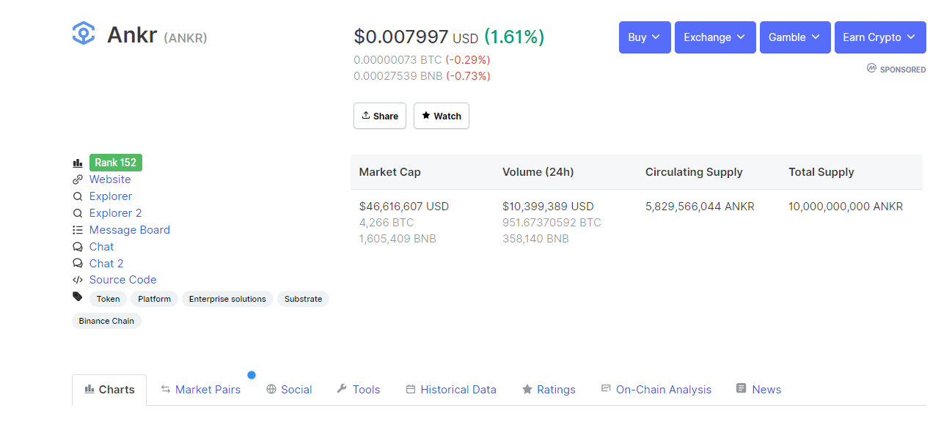The height and width of the screenshot is (430, 952).
Task: Open the Explorer link
Action: point(111,196)
